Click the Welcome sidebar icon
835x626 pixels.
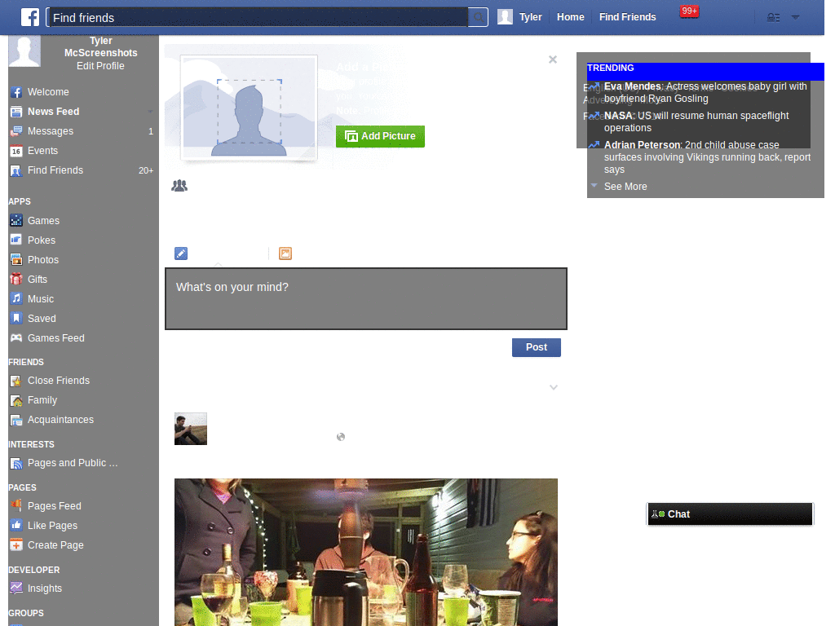[16, 92]
